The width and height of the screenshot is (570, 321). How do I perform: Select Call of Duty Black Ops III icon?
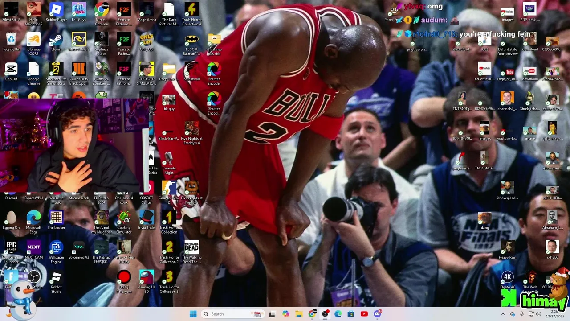(x=79, y=74)
